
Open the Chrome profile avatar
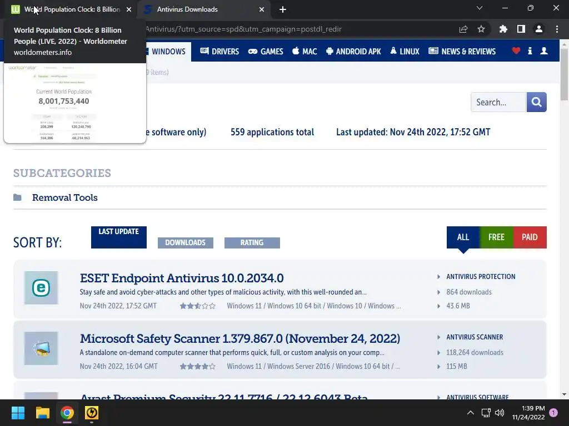point(539,29)
